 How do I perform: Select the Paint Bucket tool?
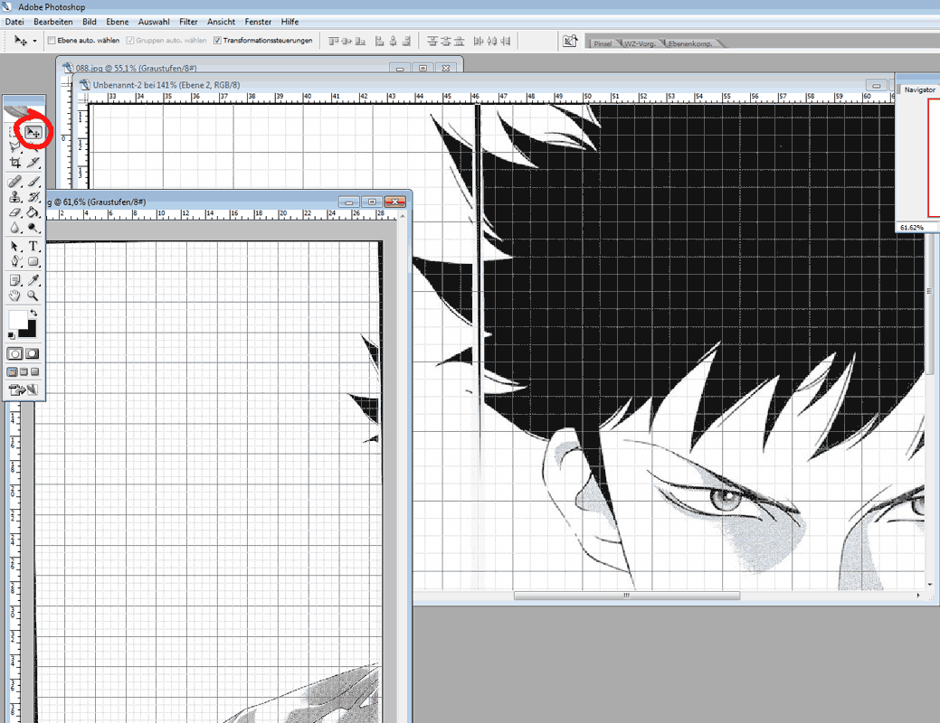point(33,212)
